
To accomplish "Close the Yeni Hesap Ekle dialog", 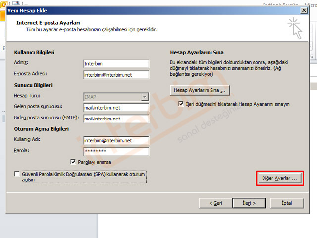I will [303, 10].
